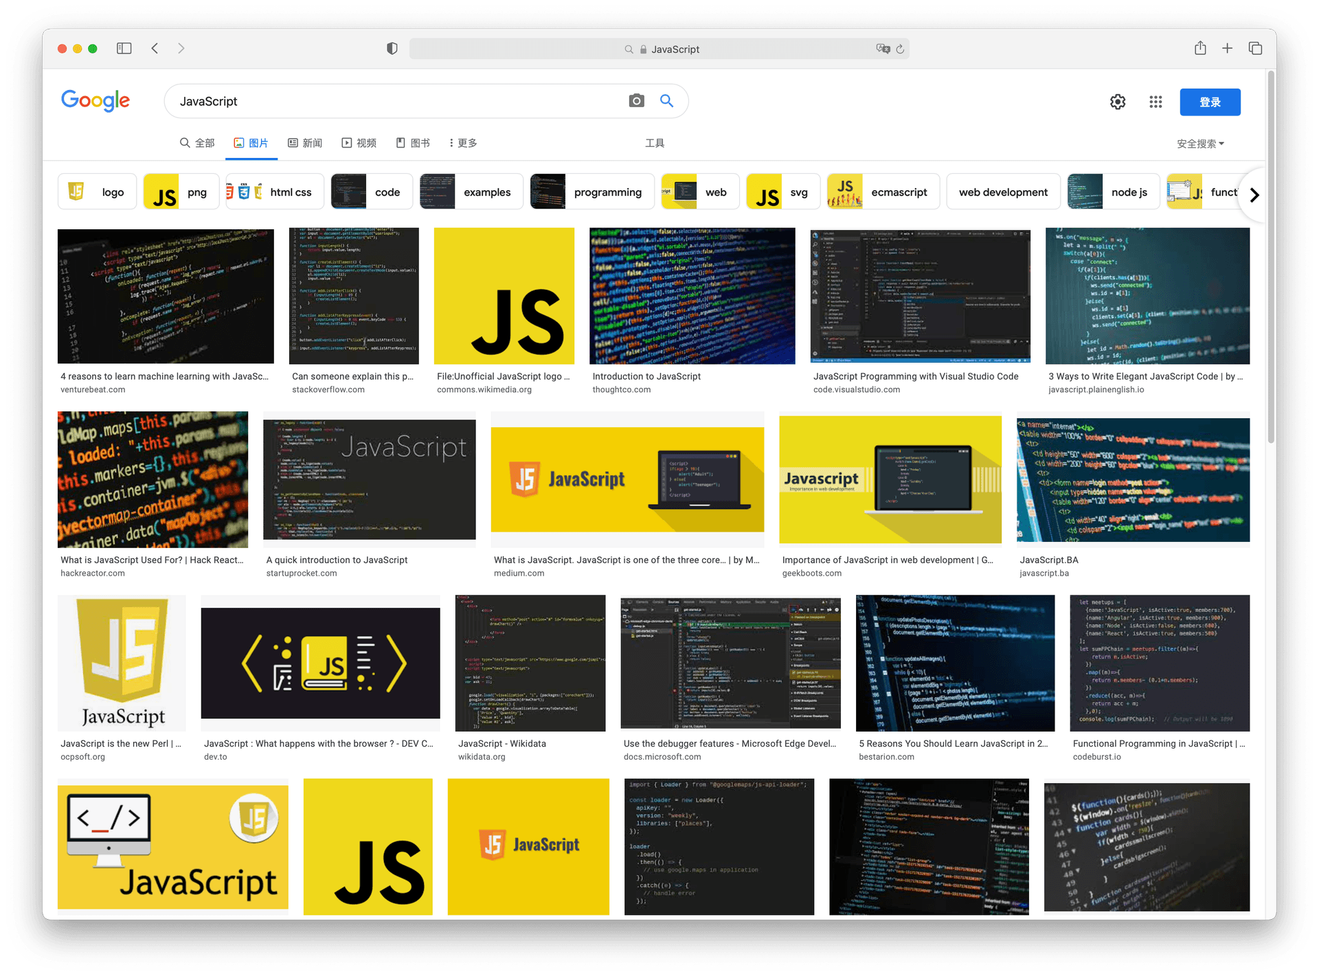The height and width of the screenshot is (976, 1319).
Task: Open the Share icon in Safari toolbar
Action: [x=1200, y=47]
